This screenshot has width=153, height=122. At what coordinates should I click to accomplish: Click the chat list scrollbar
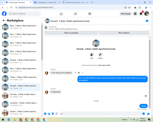coord(42,42)
